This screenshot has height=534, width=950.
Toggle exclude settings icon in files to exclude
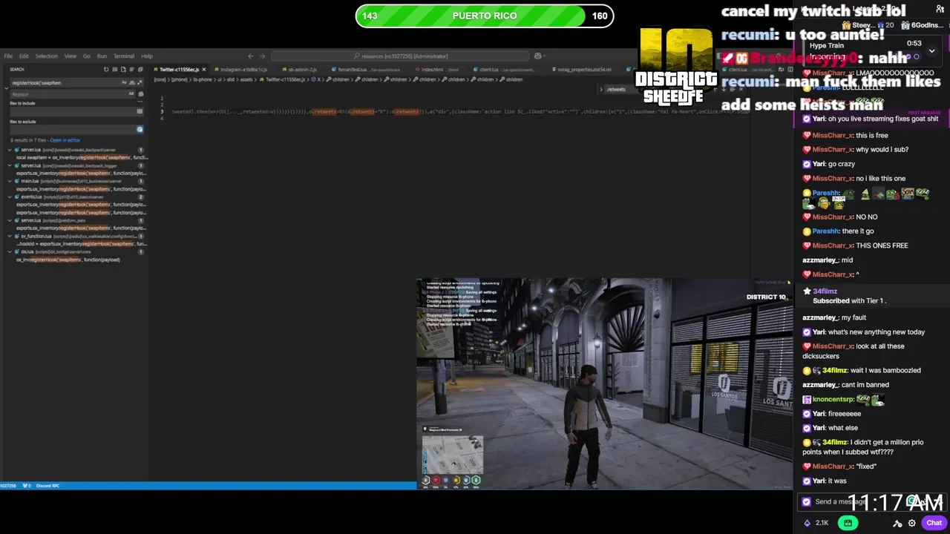(140, 129)
